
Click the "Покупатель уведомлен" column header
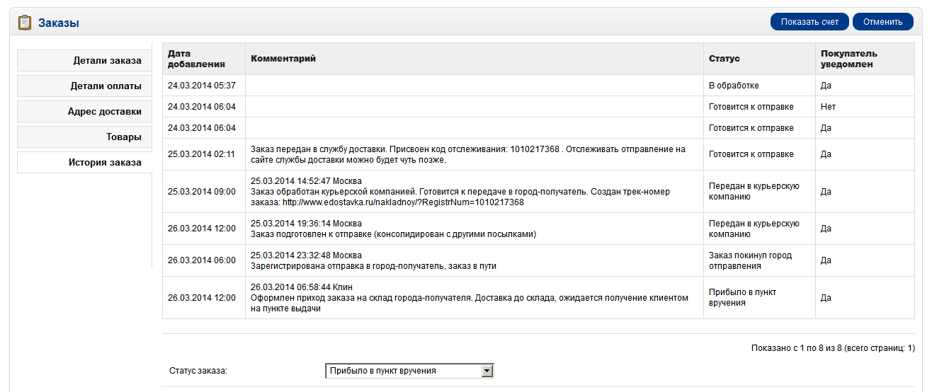click(x=848, y=59)
